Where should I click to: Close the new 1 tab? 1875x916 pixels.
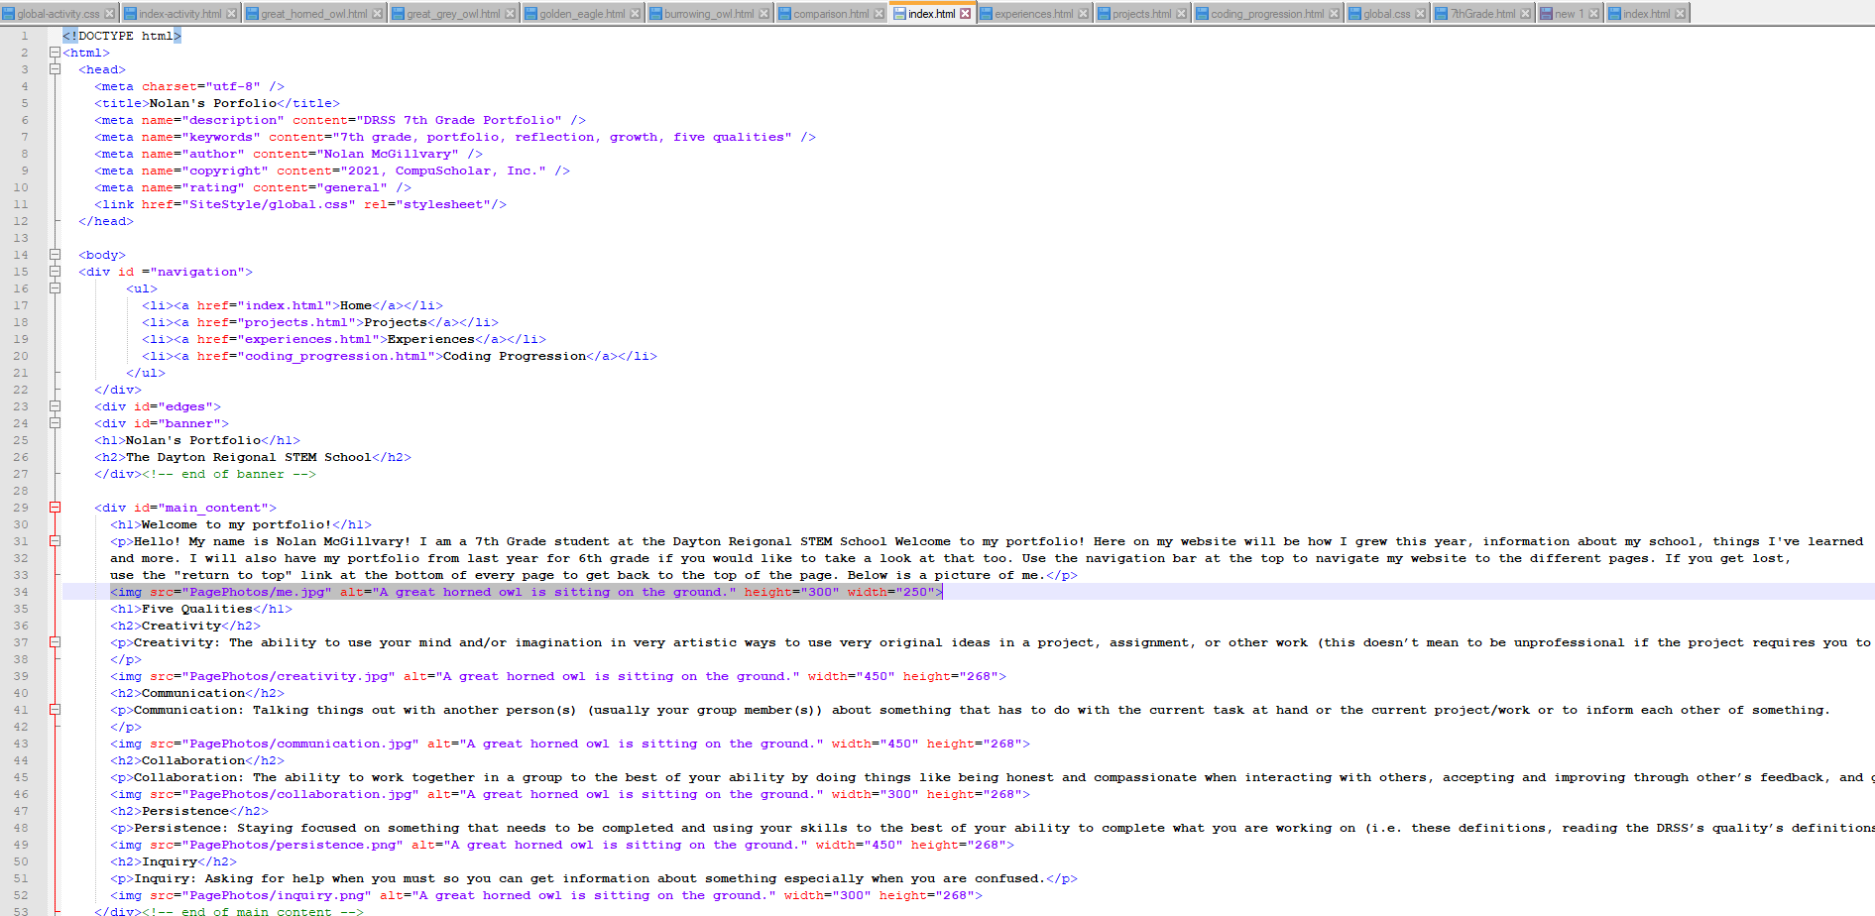(1593, 14)
